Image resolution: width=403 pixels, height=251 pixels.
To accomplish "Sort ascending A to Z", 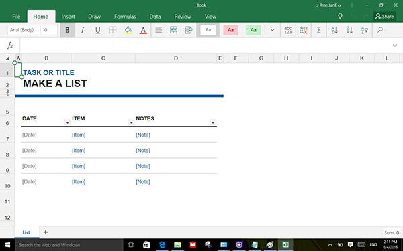I will (x=334, y=30).
